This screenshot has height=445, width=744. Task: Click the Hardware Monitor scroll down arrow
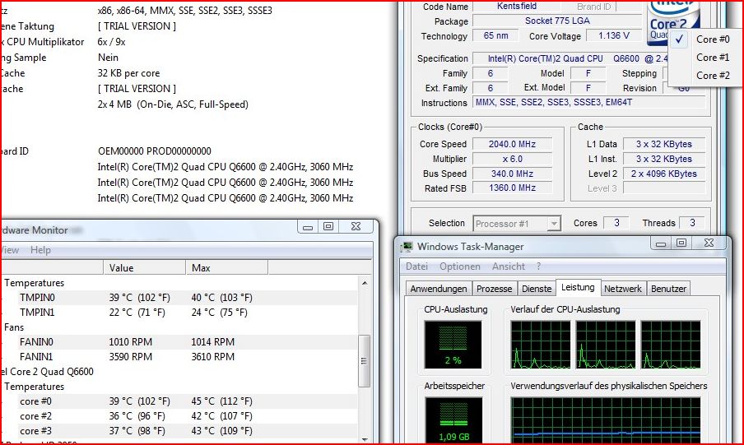(x=365, y=440)
